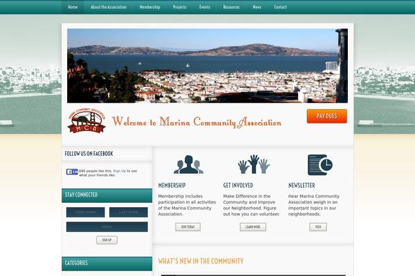
Task: Click the Membership heading
Action: (x=172, y=186)
